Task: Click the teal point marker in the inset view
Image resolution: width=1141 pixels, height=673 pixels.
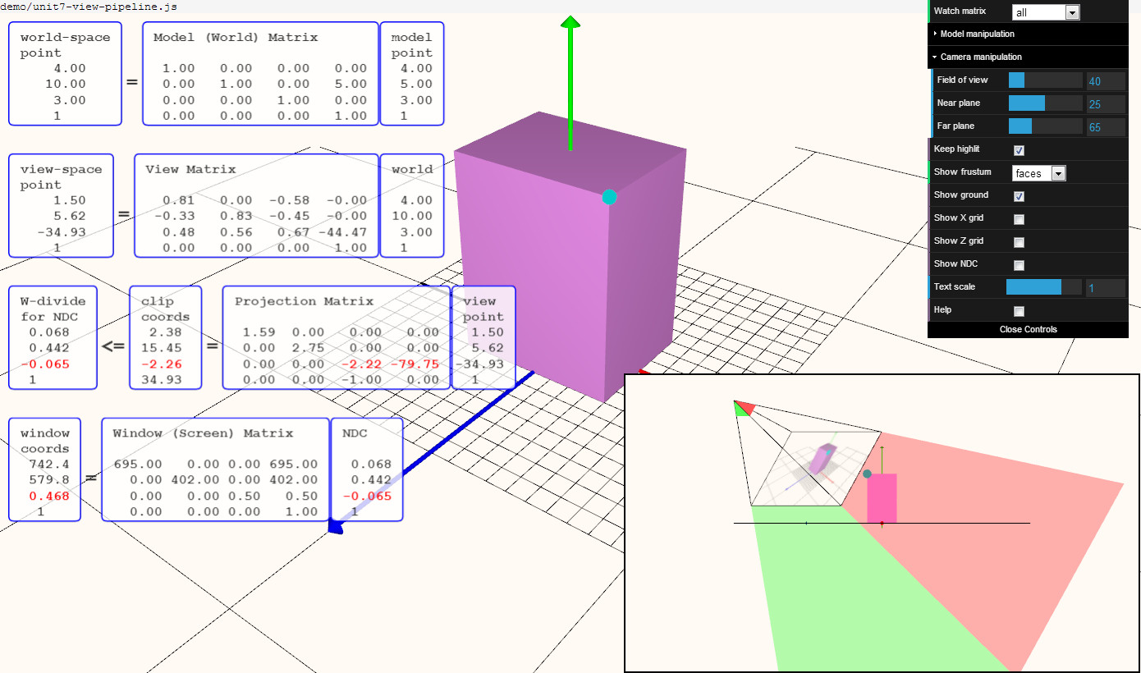Action: [x=867, y=474]
